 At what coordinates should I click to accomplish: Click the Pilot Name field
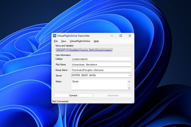pos(101,64)
